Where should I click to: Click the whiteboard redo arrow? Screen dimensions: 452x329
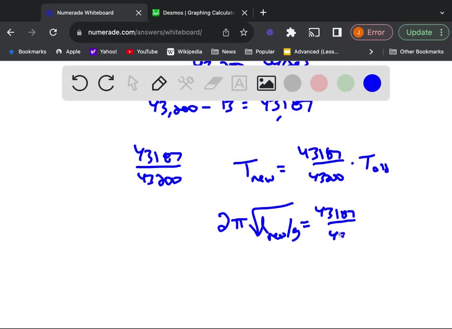(x=106, y=83)
